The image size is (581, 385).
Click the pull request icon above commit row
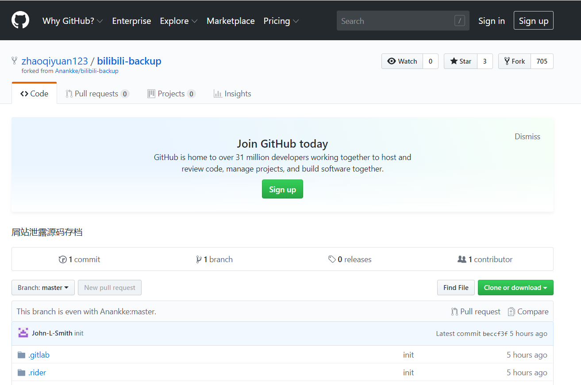click(x=454, y=312)
